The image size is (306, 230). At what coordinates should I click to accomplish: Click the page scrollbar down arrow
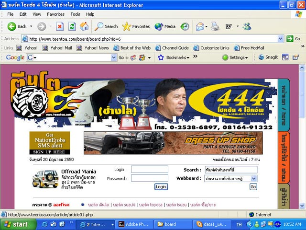click(302, 206)
